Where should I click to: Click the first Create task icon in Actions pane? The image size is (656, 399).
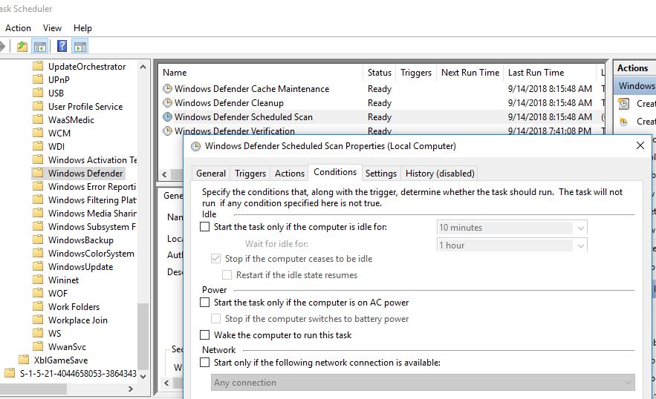coord(625,104)
